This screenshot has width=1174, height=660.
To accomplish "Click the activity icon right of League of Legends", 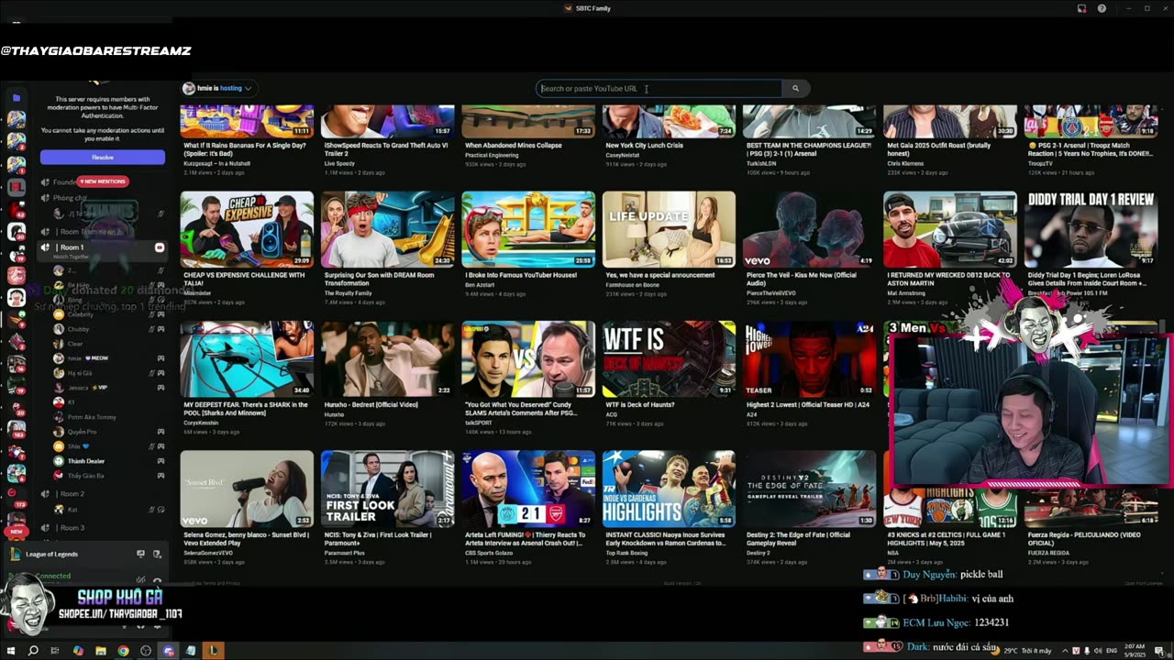I will pos(157,554).
